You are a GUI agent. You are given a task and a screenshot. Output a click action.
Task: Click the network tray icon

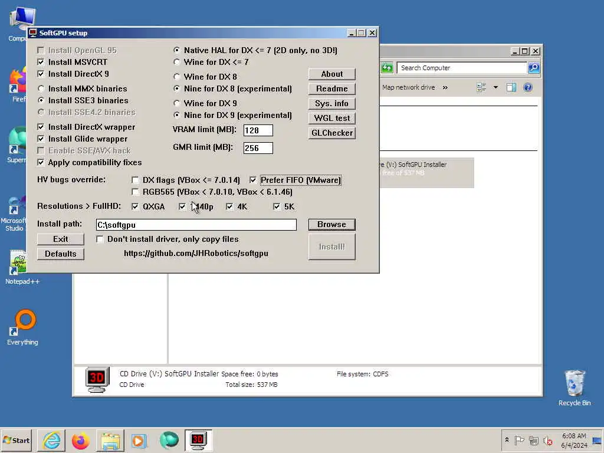tap(533, 440)
